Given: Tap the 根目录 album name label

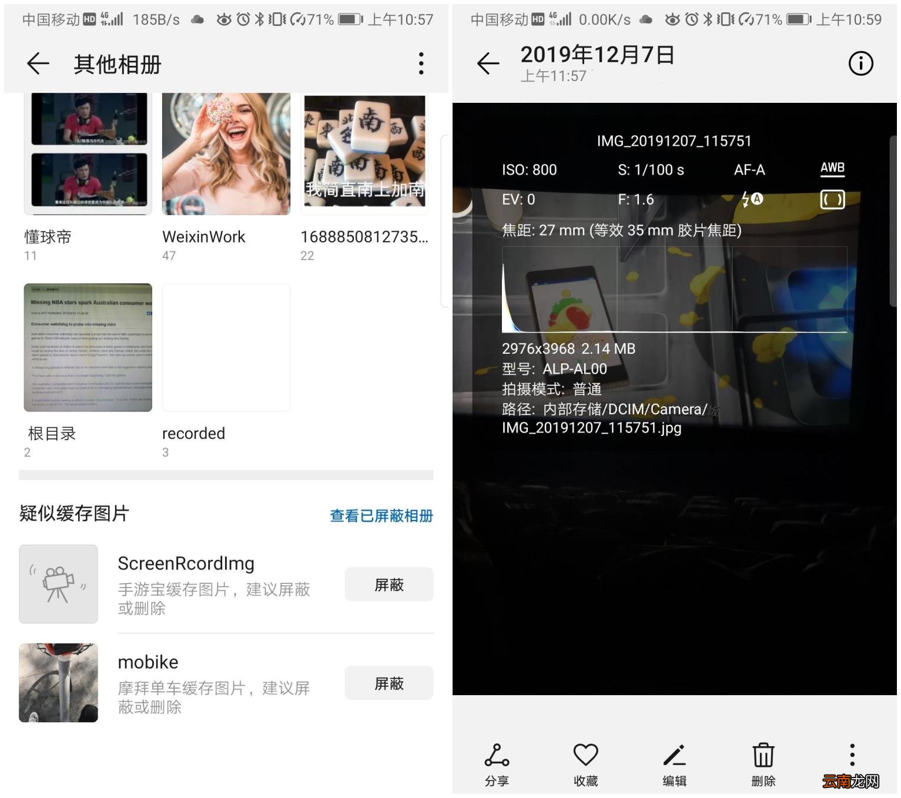Looking at the screenshot, I should point(52,434).
